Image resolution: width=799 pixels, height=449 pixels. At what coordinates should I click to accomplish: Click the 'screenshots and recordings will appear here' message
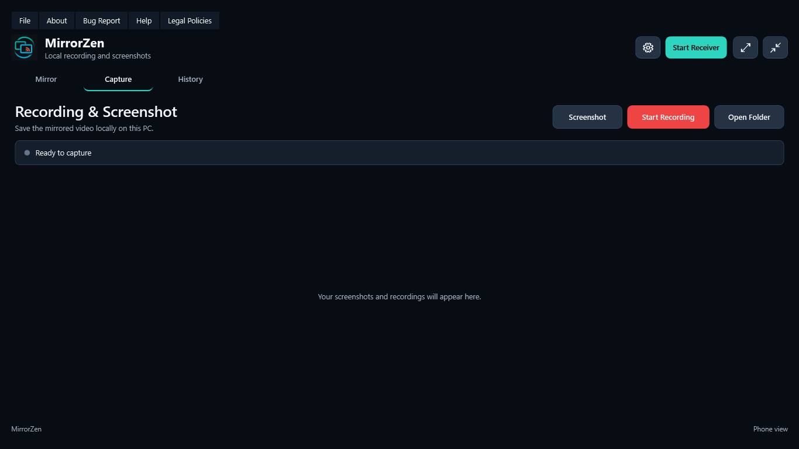pos(399,296)
